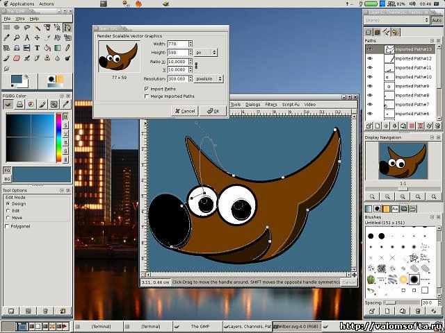Viewport: 445px width, 333px height.
Task: Select the Paintbrush tool
Action: point(6,58)
